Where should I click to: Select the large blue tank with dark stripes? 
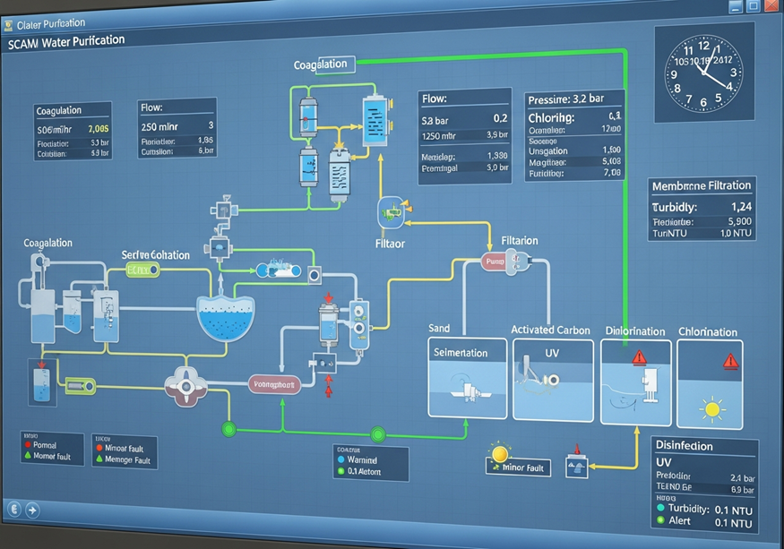[x=375, y=120]
